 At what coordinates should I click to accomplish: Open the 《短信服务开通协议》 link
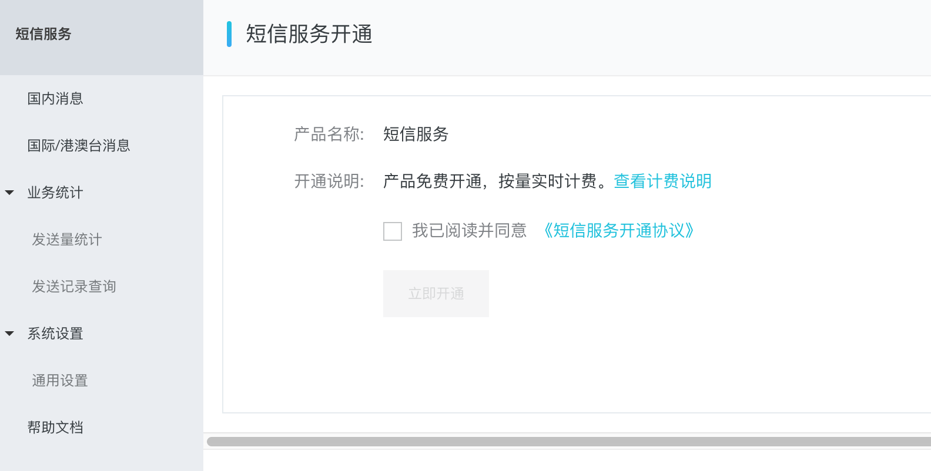(x=619, y=230)
